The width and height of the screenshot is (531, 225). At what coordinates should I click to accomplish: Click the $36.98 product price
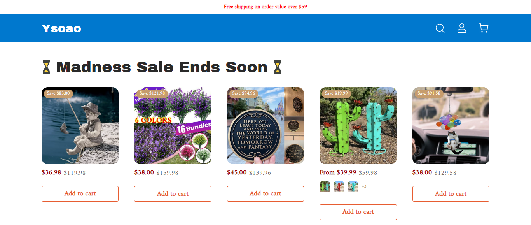click(51, 172)
